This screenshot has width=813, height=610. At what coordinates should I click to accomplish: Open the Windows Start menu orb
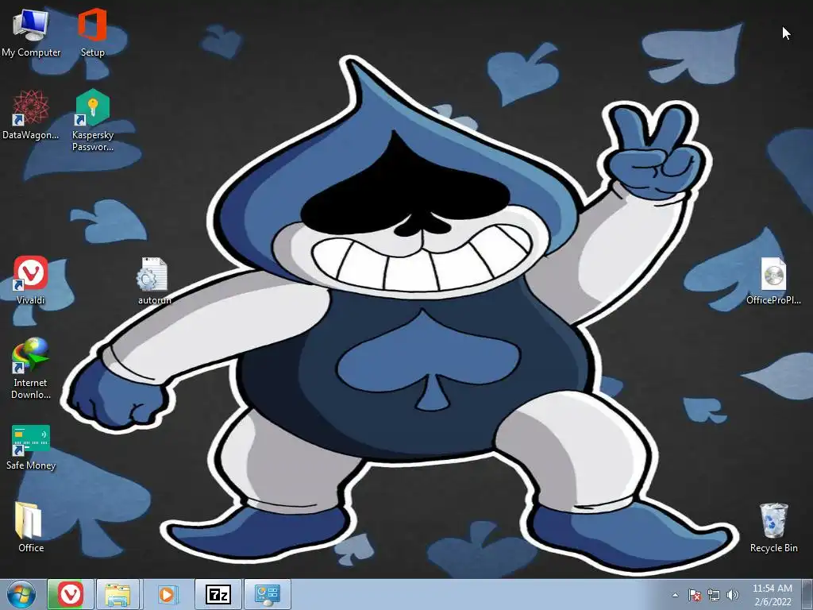pyautogui.click(x=21, y=594)
